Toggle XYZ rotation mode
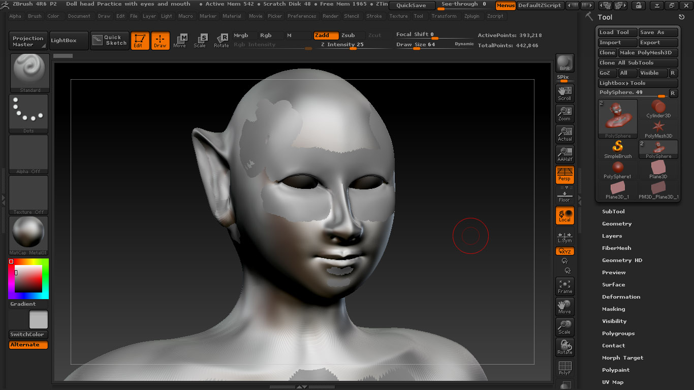The width and height of the screenshot is (694, 390). (565, 251)
